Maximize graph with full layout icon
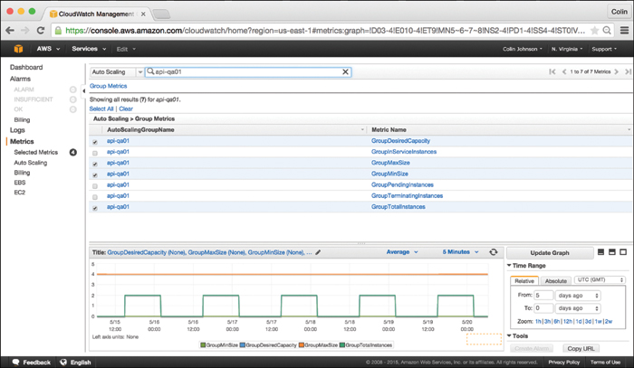Viewport: 634px width, 368px height. click(x=623, y=251)
